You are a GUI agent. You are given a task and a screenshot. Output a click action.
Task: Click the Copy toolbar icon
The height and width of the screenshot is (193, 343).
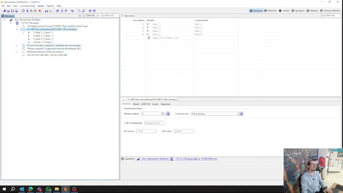click(23, 11)
